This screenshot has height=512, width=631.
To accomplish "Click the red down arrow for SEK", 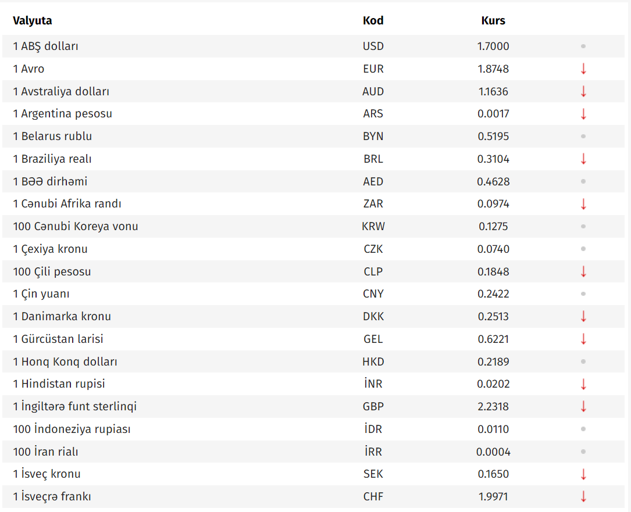I will (x=583, y=474).
